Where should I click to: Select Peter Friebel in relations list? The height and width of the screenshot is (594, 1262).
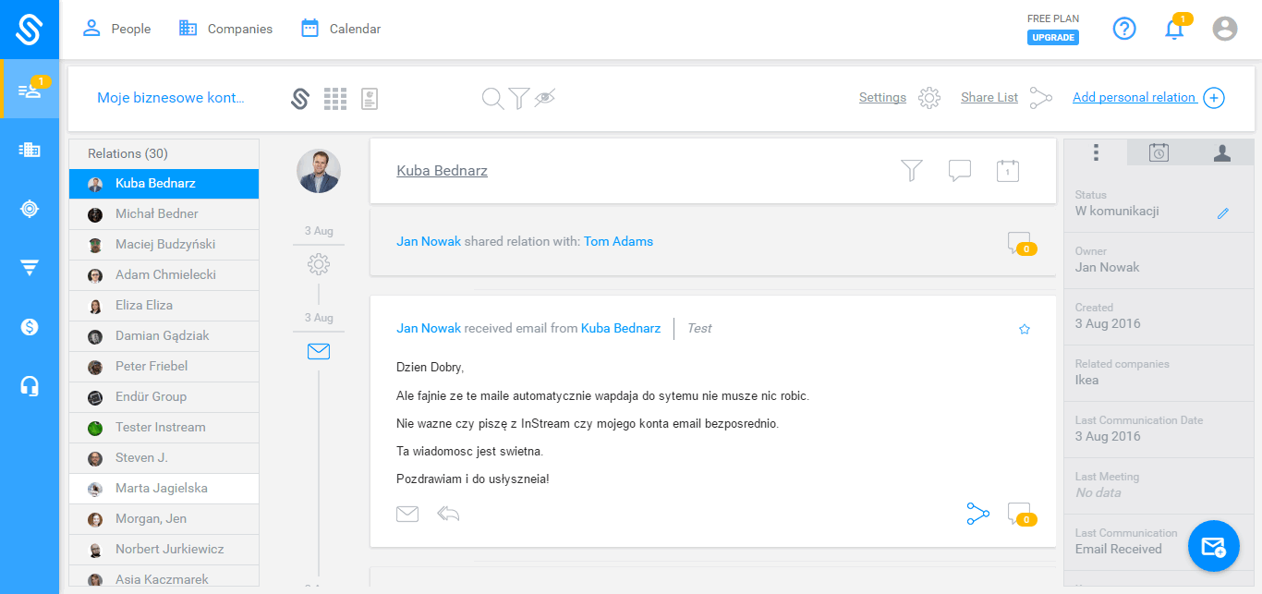click(x=164, y=367)
